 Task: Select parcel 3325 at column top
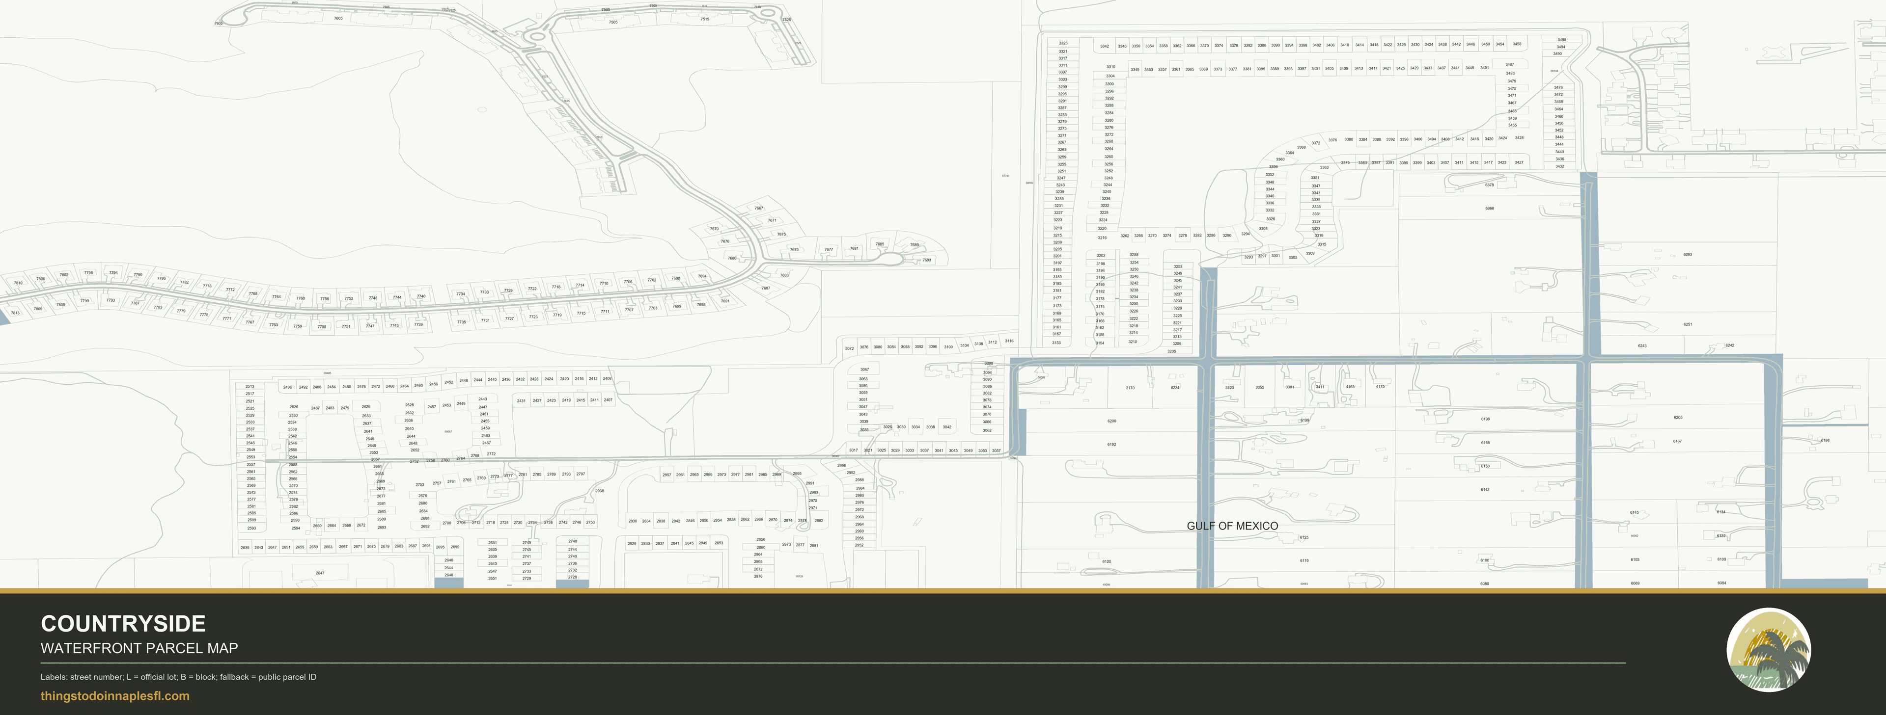[x=1063, y=43]
